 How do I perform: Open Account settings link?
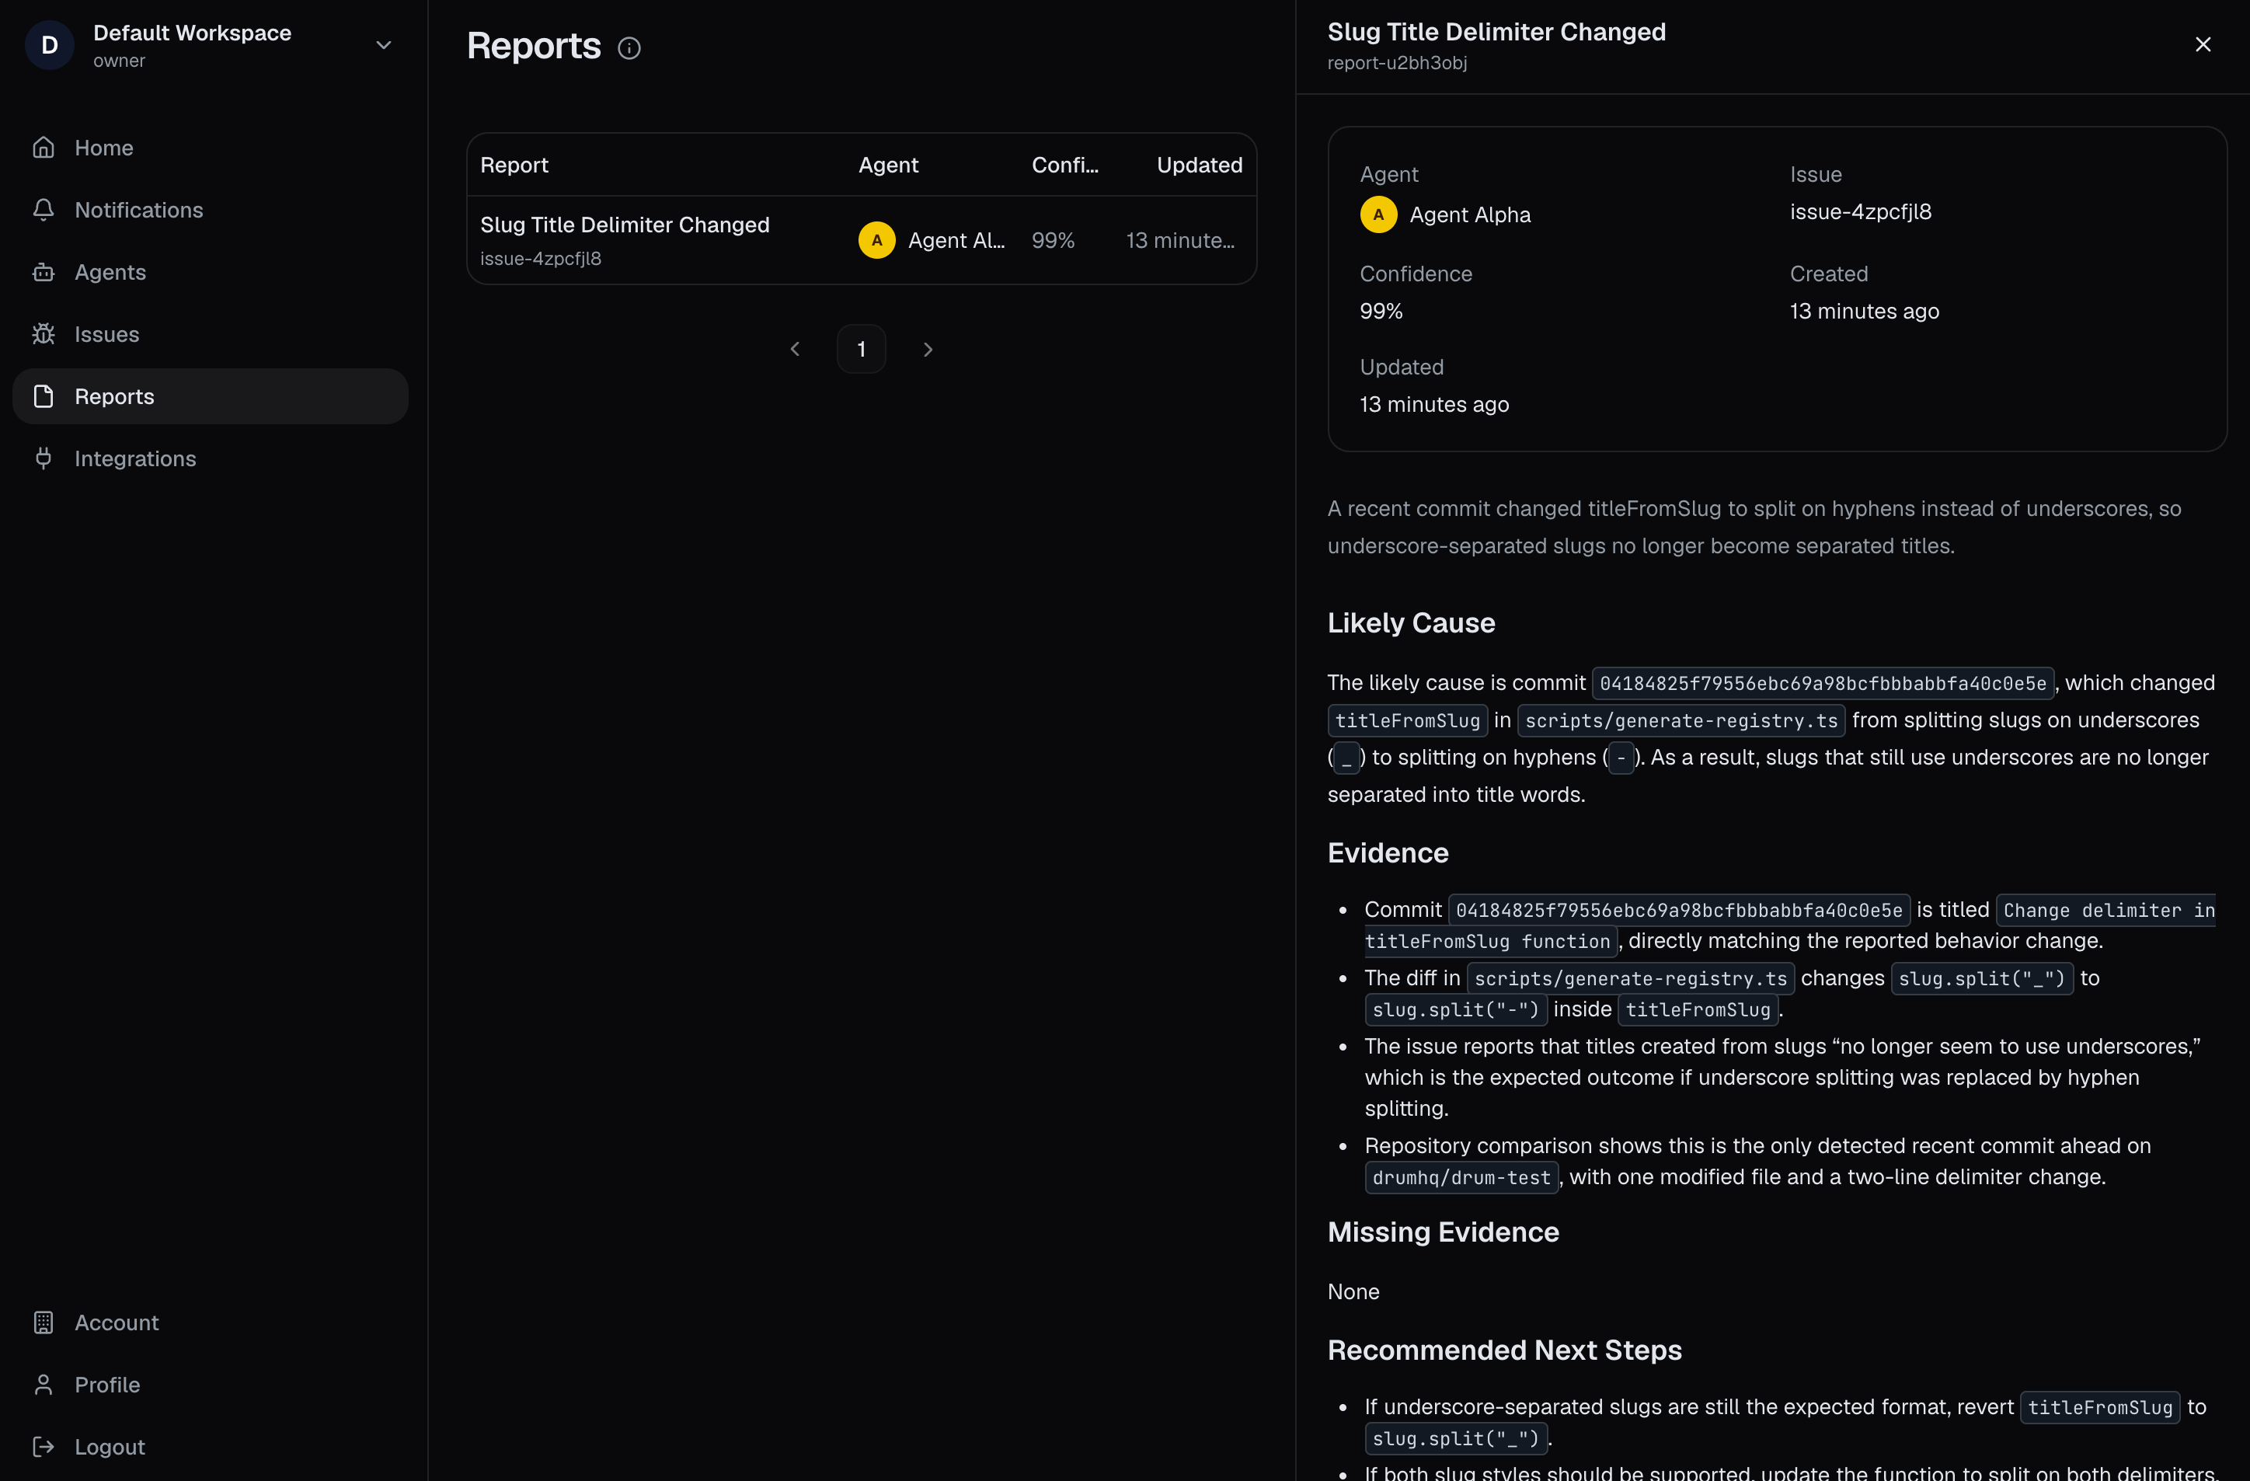210,1322
